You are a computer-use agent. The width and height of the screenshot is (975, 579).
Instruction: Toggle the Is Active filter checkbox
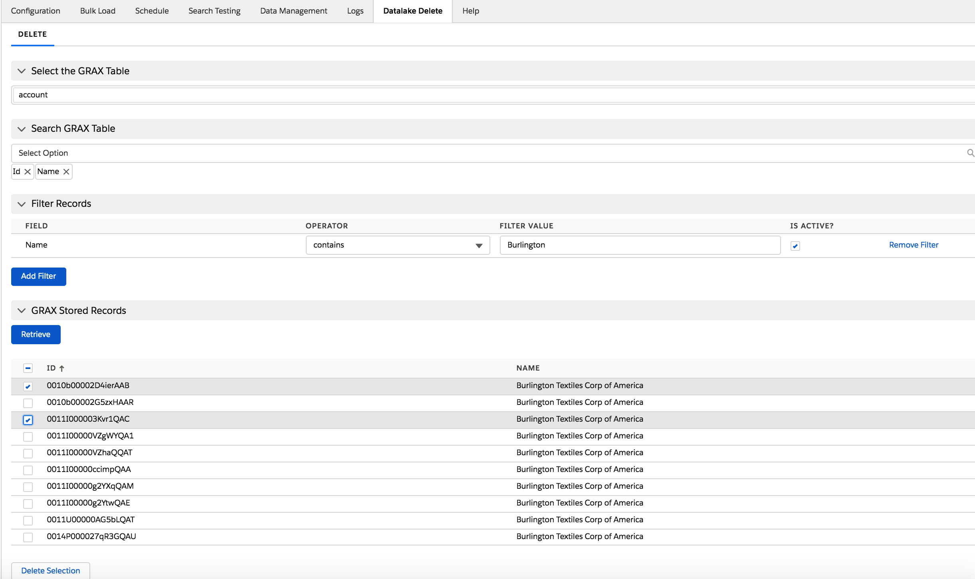click(795, 246)
